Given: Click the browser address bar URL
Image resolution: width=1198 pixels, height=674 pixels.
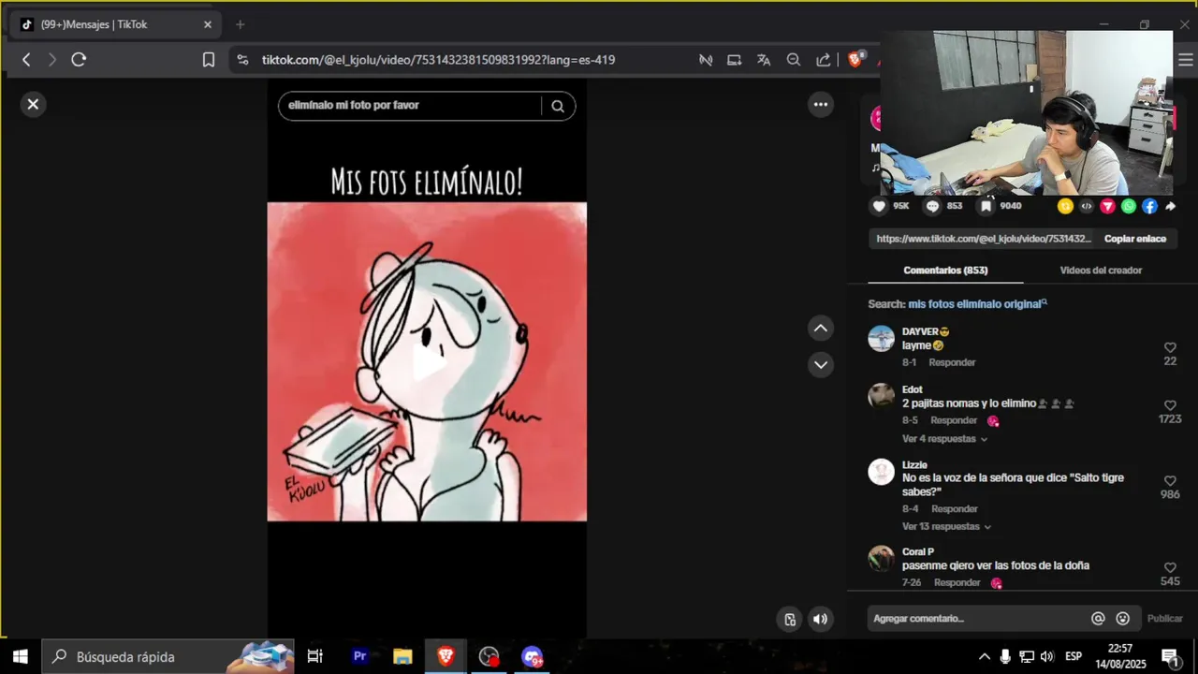Looking at the screenshot, I should pyautogui.click(x=438, y=60).
